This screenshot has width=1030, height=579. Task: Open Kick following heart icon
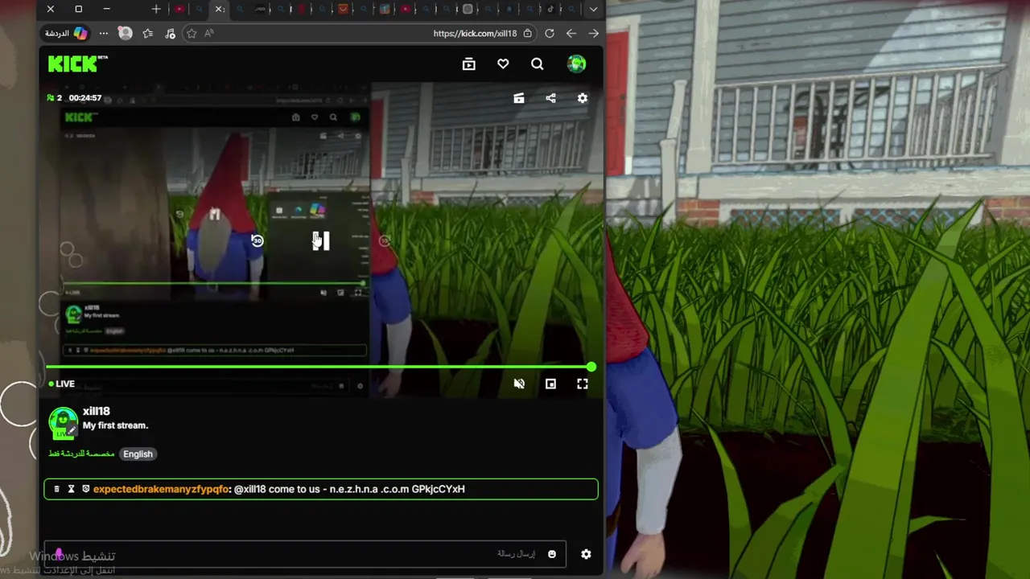coord(503,64)
